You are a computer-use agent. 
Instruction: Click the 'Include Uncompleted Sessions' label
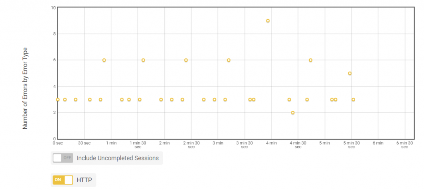(118, 158)
